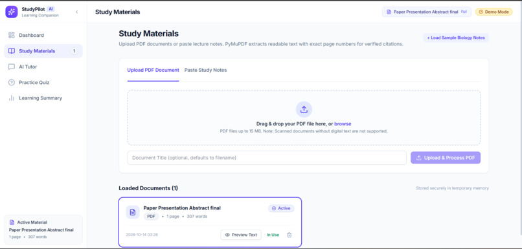
Task: Click the StudyPilot sparkle logo icon
Action: click(11, 12)
